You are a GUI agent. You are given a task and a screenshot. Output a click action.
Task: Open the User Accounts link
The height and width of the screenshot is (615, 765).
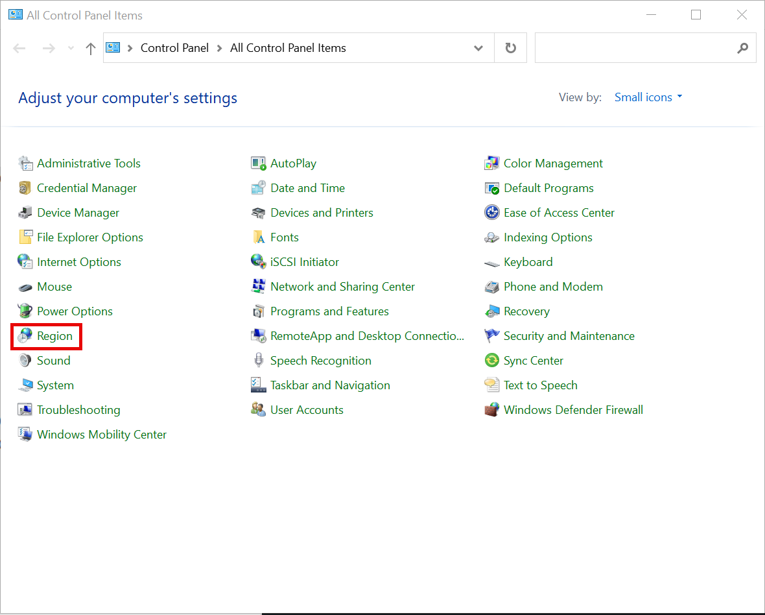pos(307,410)
